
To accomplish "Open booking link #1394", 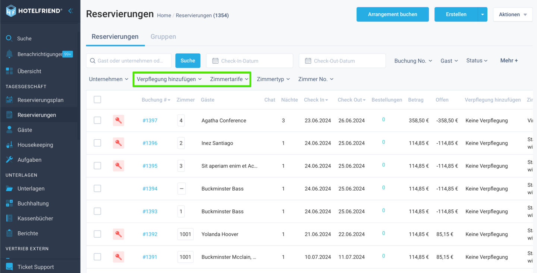I will (150, 188).
